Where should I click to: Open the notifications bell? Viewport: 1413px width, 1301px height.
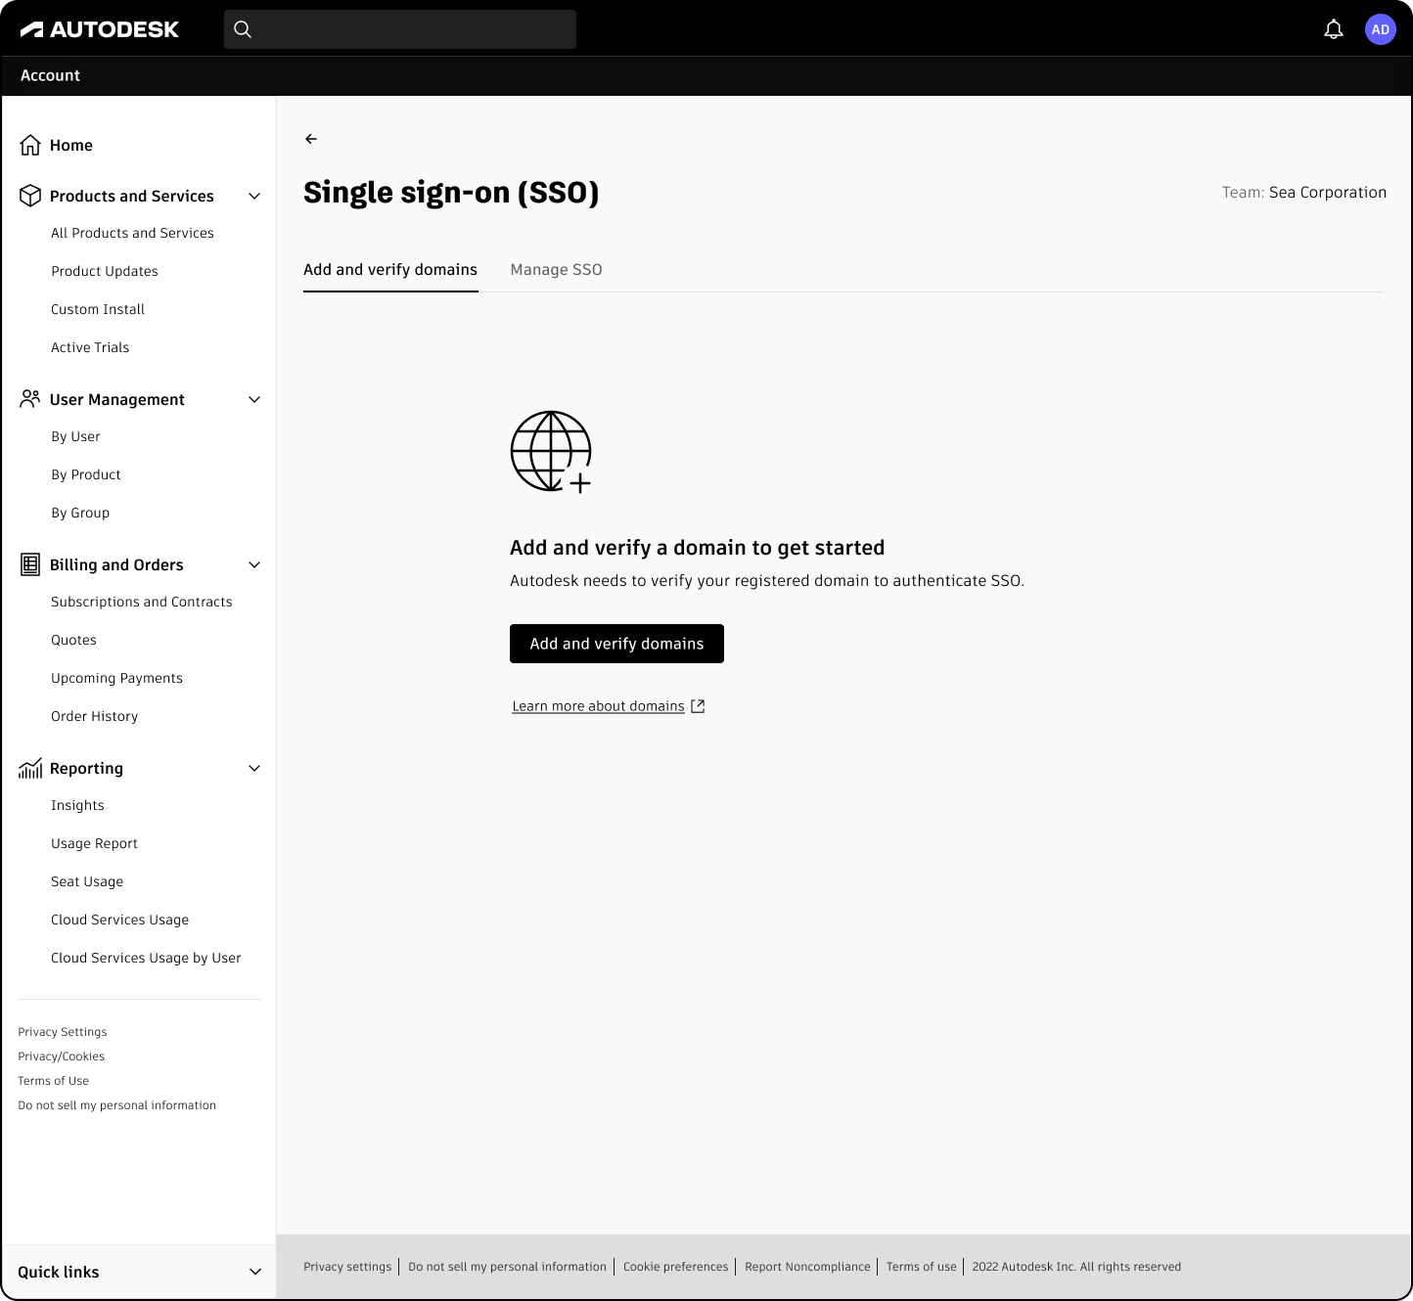pyautogui.click(x=1333, y=29)
